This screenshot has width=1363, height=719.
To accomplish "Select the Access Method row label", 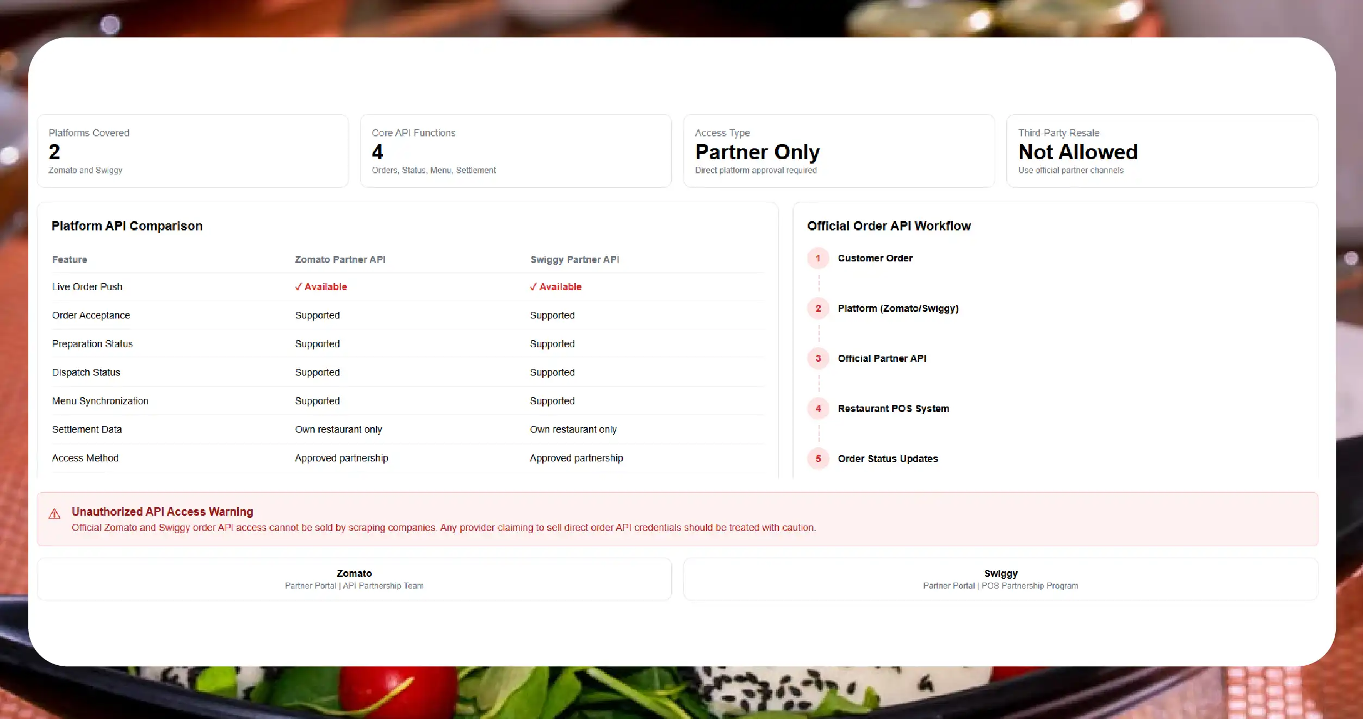I will 85,458.
